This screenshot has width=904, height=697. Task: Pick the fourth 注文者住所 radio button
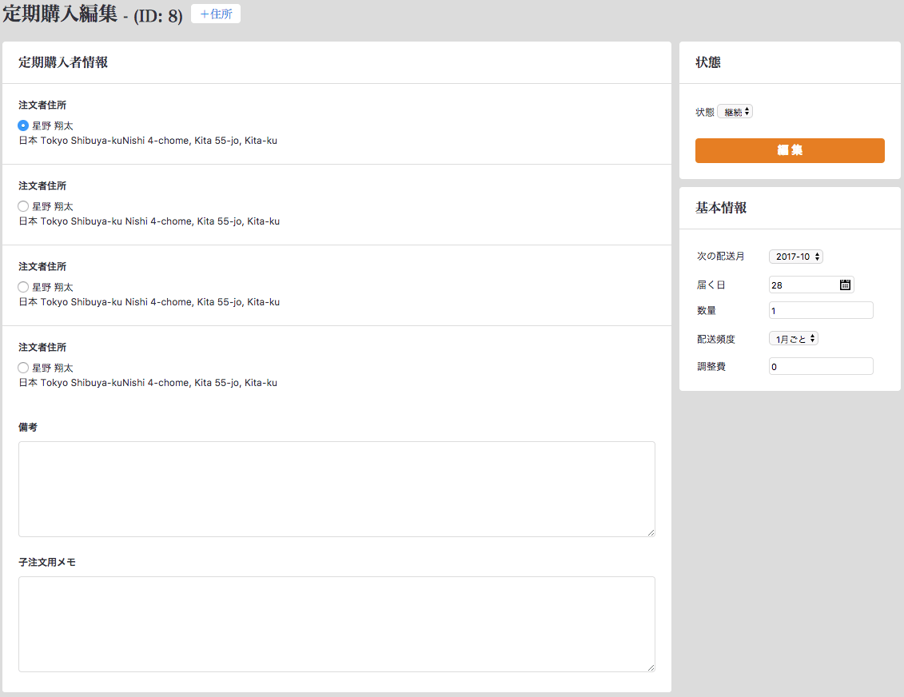(x=23, y=368)
